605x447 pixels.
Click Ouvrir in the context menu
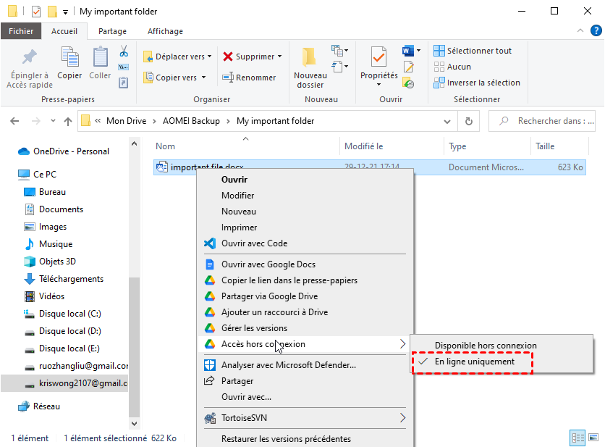(234, 179)
